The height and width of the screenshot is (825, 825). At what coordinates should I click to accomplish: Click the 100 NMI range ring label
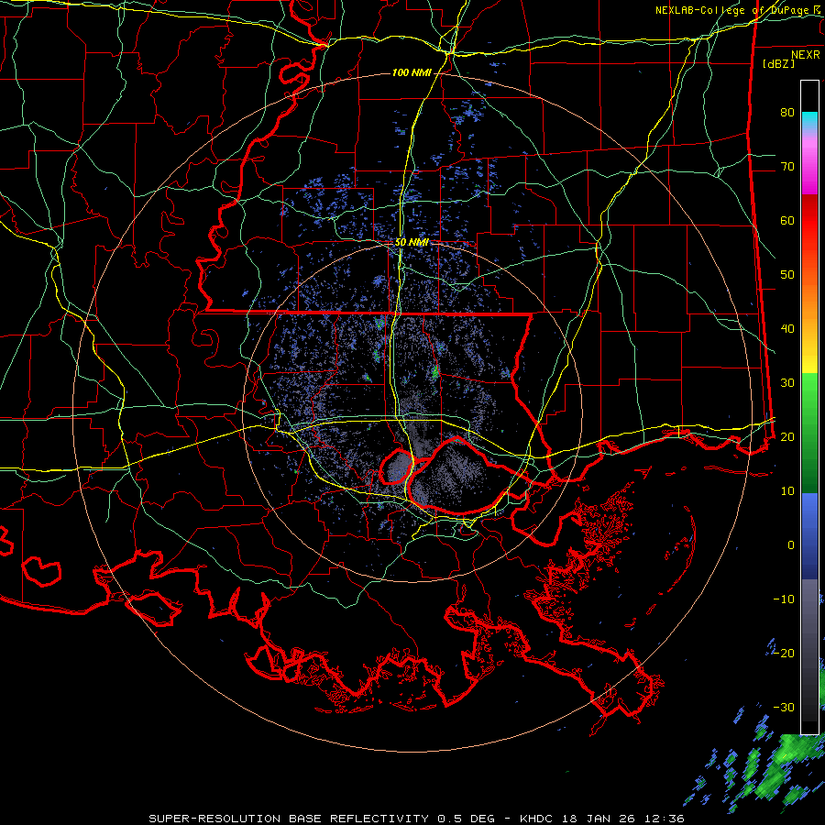click(412, 72)
